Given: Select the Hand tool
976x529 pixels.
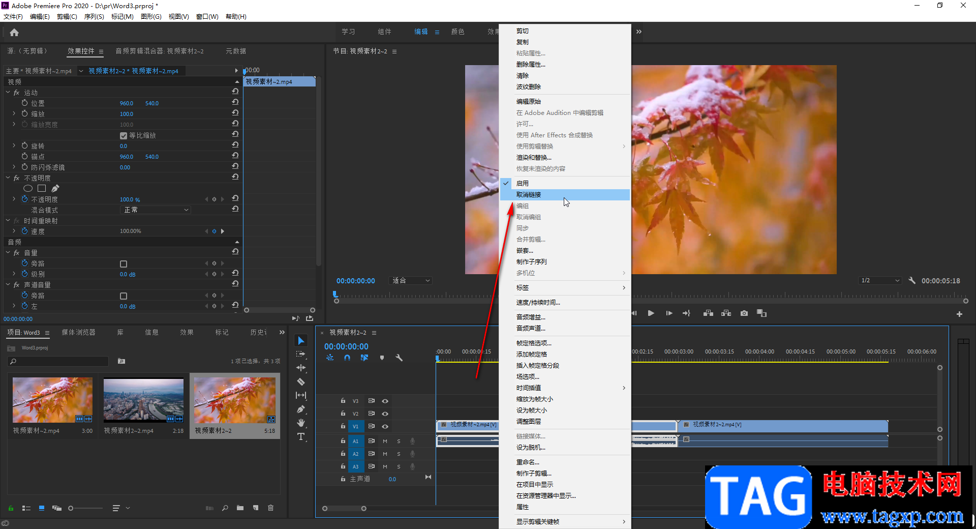Looking at the screenshot, I should point(301,423).
